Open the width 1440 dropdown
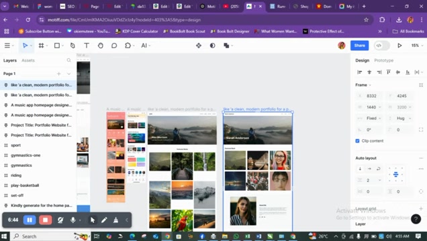427x241 pixels. pos(380,107)
